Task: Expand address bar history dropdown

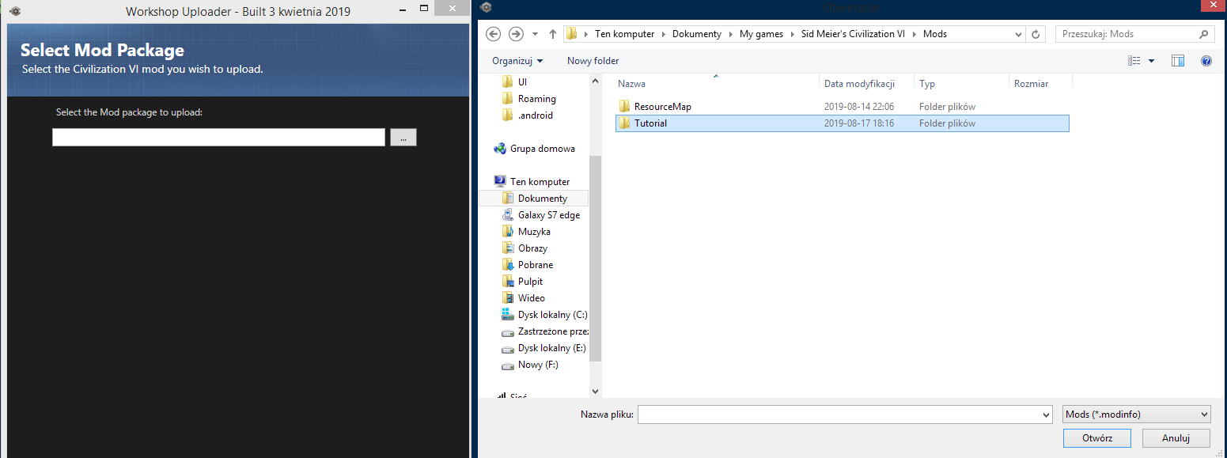Action: coord(1018,34)
